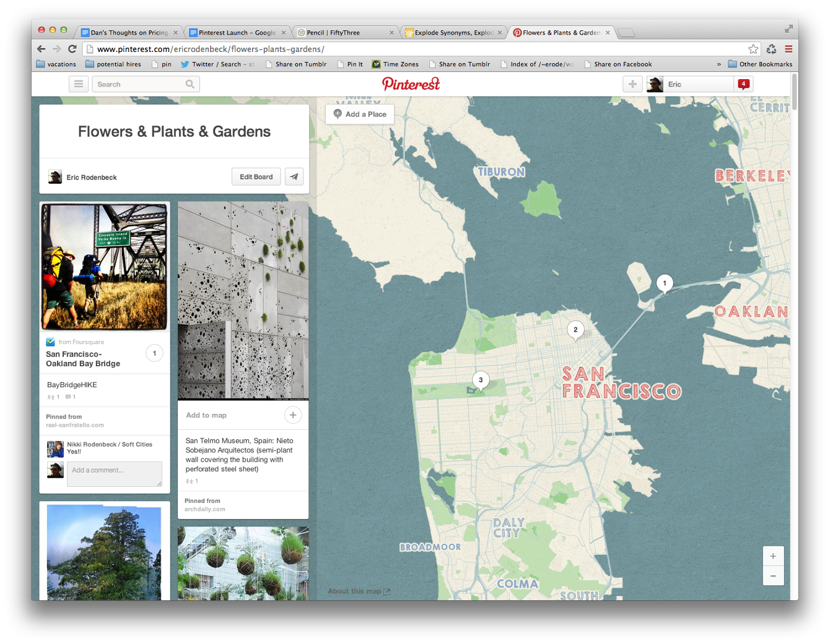Open hanging moss plants pin image
Screen dimensions: 830x644
(243, 564)
